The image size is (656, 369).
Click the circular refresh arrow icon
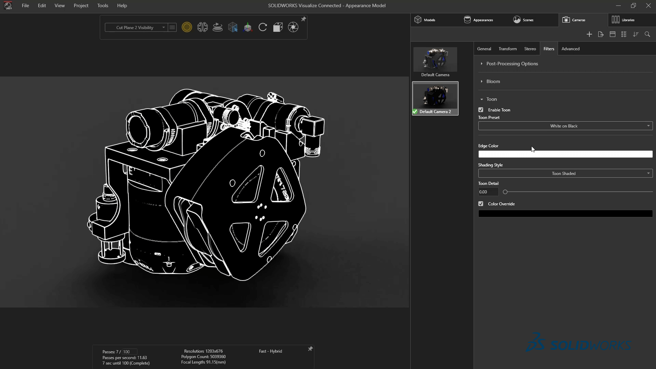coord(263,27)
